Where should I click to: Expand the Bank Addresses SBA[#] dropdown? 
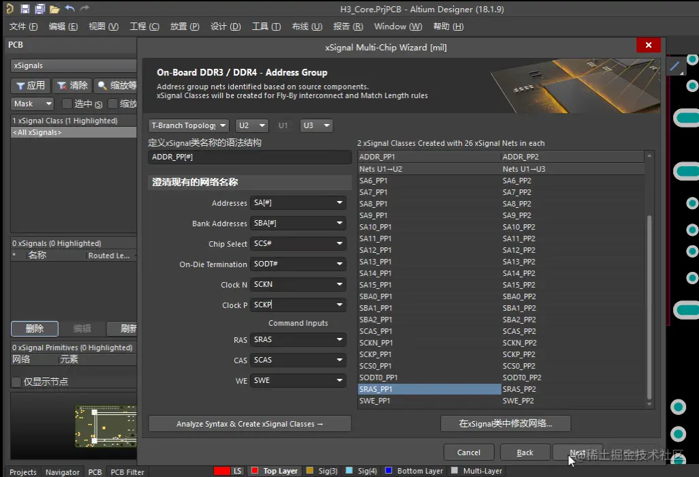click(x=339, y=223)
